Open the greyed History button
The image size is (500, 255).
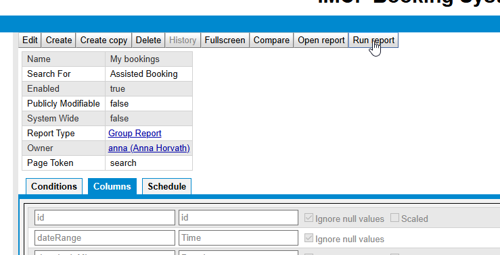[x=183, y=40]
